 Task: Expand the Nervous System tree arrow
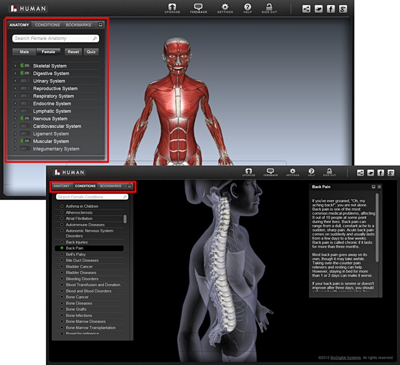click(x=15, y=119)
